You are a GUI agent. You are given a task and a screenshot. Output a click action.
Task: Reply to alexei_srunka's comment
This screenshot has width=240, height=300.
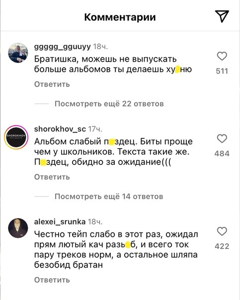click(52, 280)
